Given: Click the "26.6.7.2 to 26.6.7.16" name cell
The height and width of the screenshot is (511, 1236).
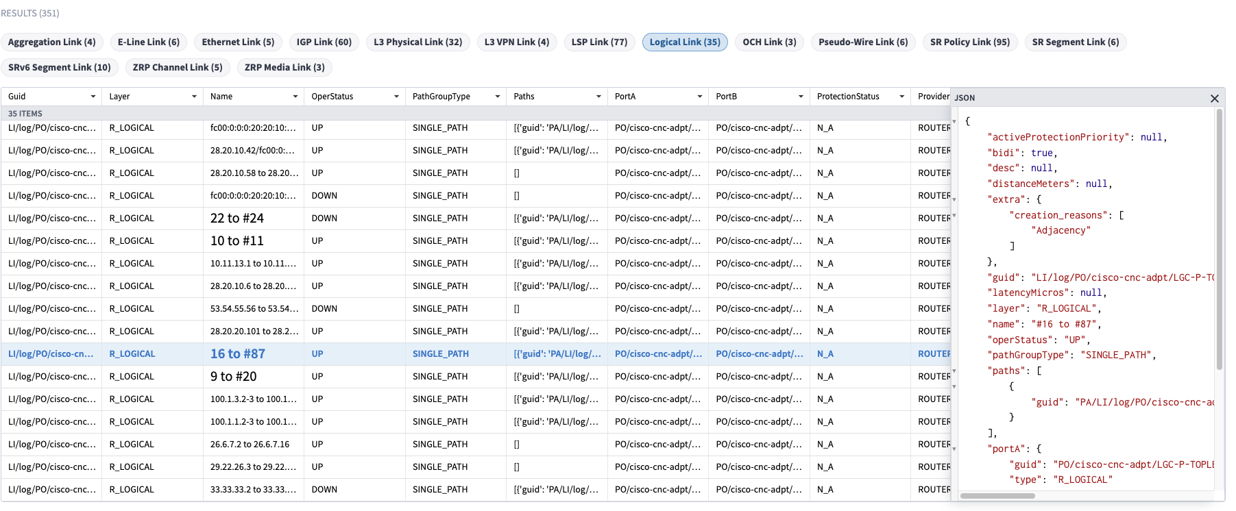Looking at the screenshot, I should tap(253, 445).
